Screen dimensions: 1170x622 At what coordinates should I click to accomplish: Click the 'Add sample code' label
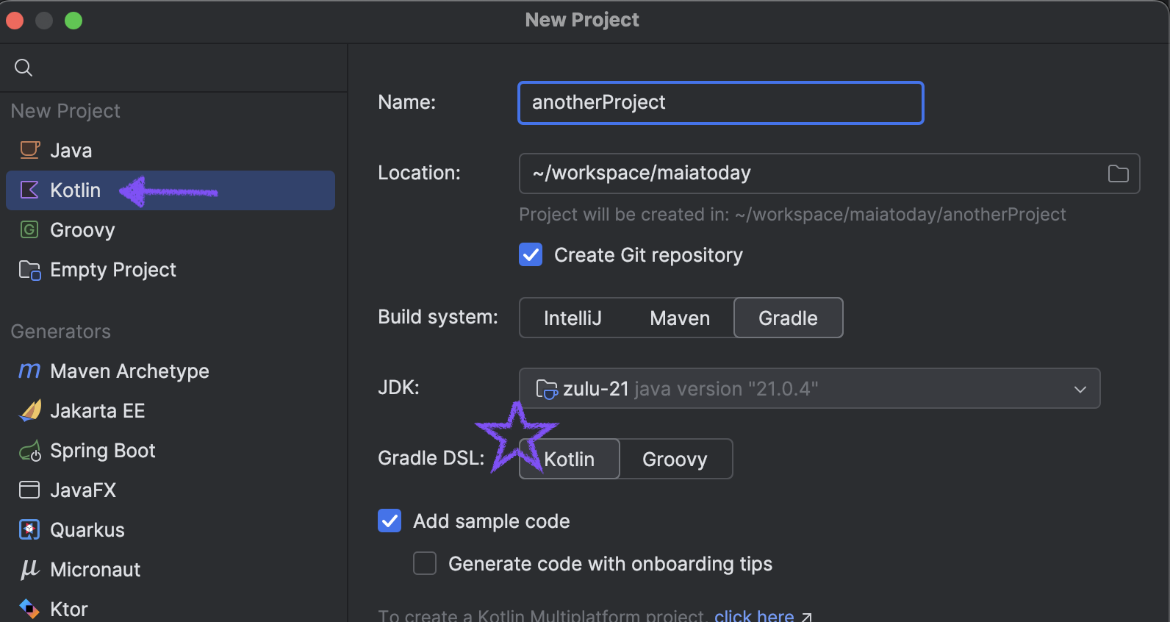tap(492, 521)
